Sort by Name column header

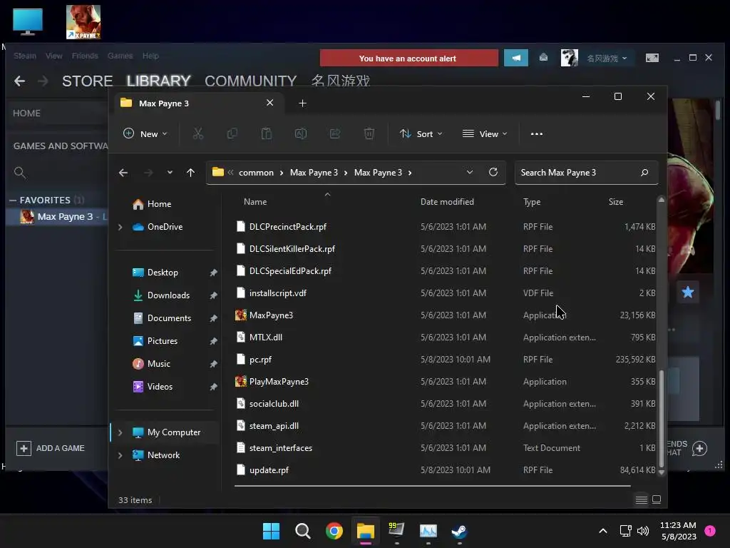[255, 202]
